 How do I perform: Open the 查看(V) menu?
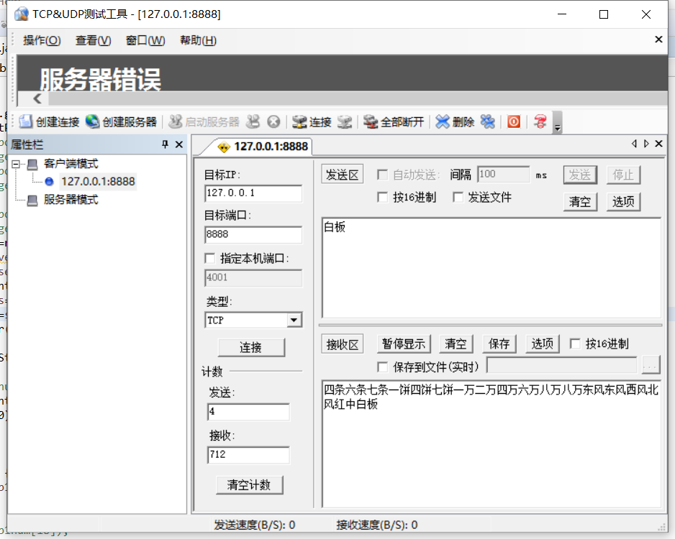[94, 40]
